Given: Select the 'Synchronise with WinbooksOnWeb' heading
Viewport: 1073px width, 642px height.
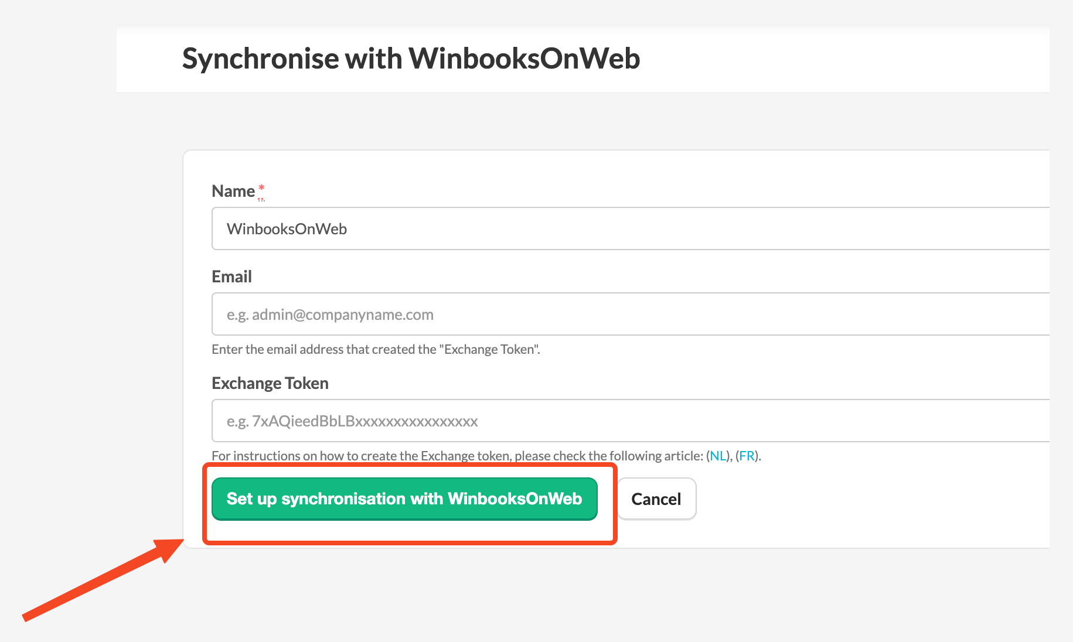Looking at the screenshot, I should tap(411, 59).
